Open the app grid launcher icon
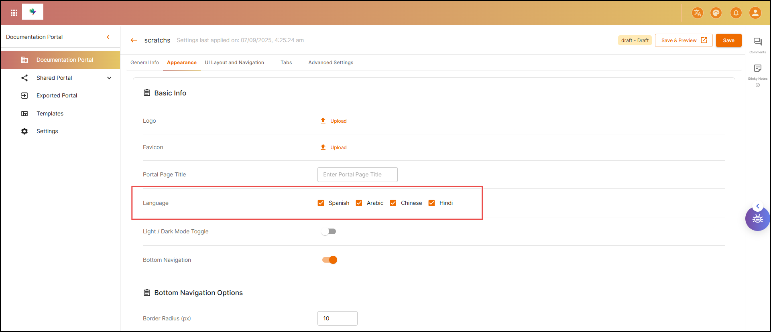The height and width of the screenshot is (332, 771). (x=14, y=13)
